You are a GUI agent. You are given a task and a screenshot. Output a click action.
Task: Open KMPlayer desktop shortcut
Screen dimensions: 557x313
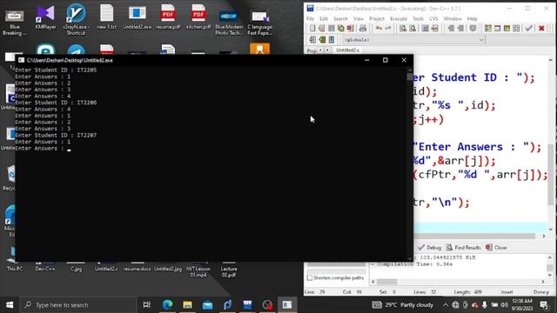45,18
